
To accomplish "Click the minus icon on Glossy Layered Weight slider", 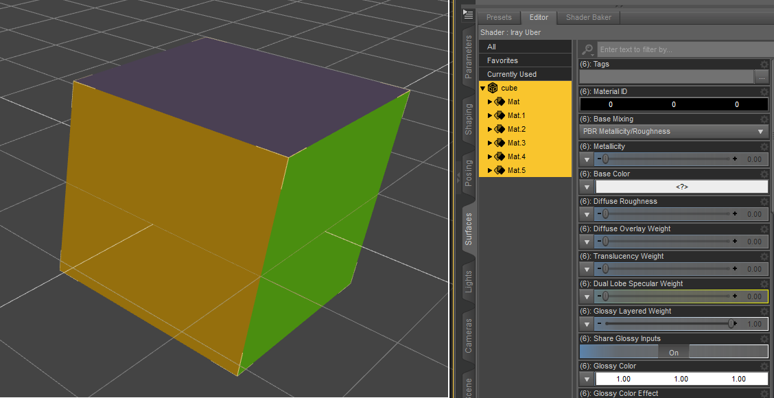I will pos(599,324).
